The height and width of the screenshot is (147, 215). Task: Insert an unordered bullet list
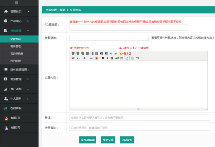[97, 53]
